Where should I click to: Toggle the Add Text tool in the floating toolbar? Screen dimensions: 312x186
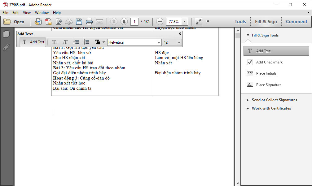click(33, 42)
